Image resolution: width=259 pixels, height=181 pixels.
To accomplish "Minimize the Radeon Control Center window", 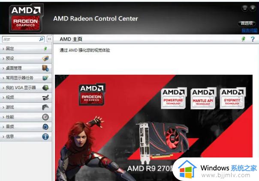I will click(245, 8).
